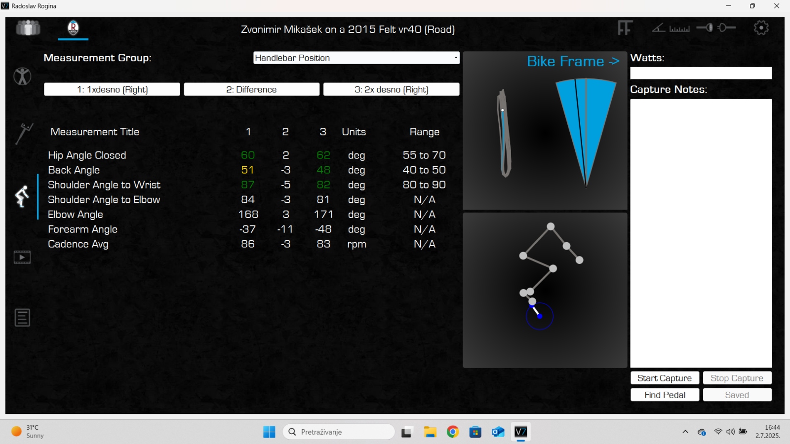Open the battery tray icon
This screenshot has width=790, height=444.
[x=743, y=432]
